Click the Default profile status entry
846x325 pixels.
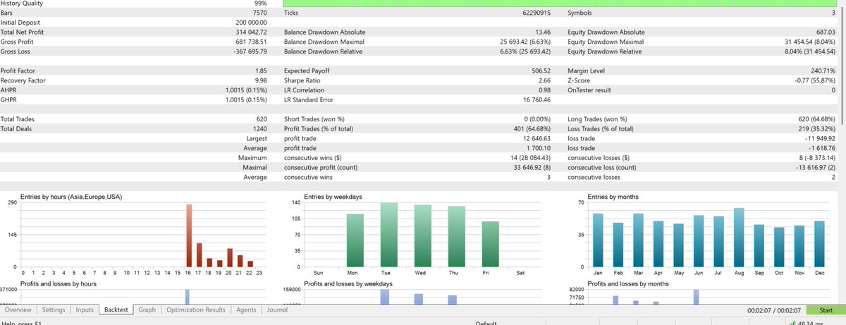pyautogui.click(x=486, y=323)
